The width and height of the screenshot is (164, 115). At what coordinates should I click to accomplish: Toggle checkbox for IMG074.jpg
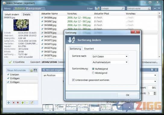(42, 48)
